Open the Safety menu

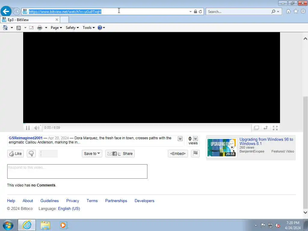coord(72,28)
